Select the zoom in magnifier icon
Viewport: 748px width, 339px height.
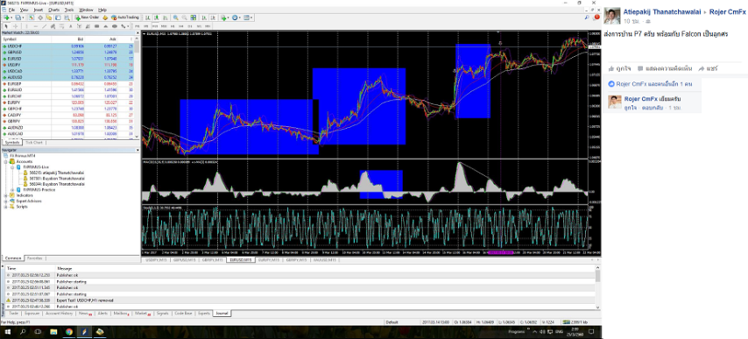175,18
